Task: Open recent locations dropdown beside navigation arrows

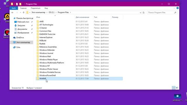Action: pos(20,13)
